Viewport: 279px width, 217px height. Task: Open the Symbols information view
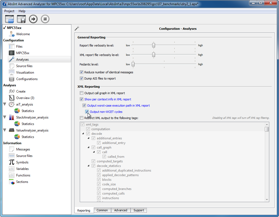(22, 162)
